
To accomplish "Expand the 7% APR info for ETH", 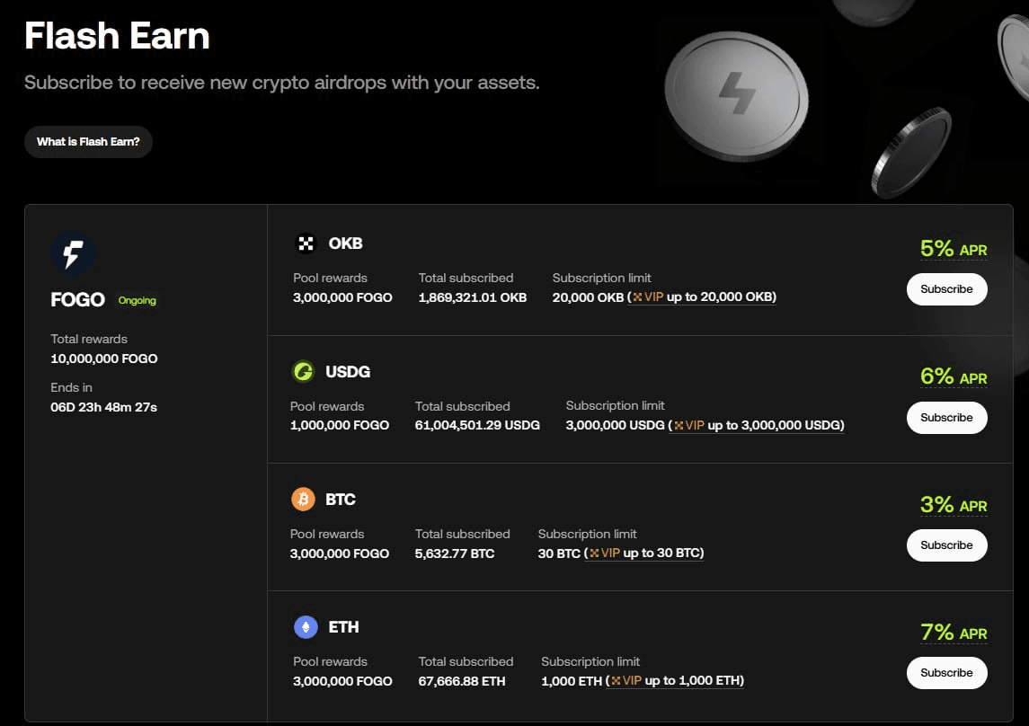I will point(953,632).
